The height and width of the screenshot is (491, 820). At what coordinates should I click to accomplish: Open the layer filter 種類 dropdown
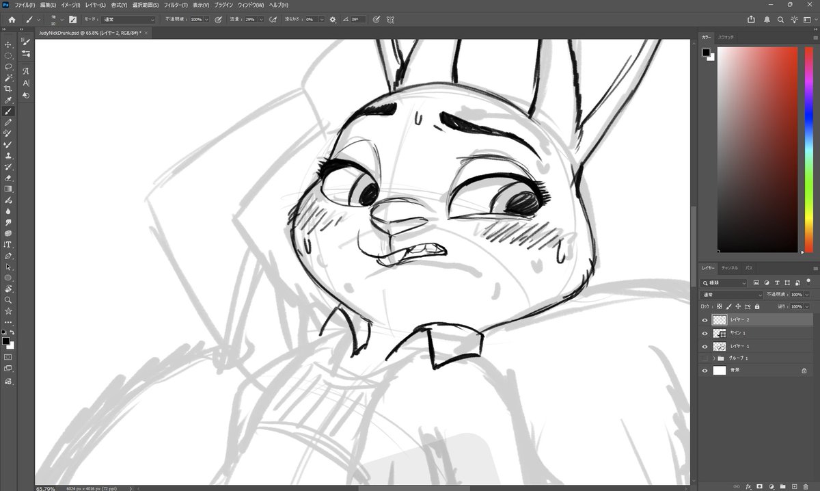pyautogui.click(x=724, y=282)
